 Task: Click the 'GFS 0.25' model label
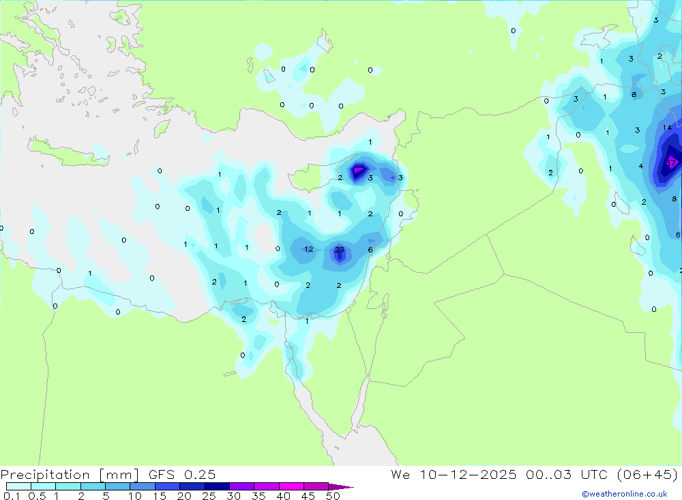[182, 474]
